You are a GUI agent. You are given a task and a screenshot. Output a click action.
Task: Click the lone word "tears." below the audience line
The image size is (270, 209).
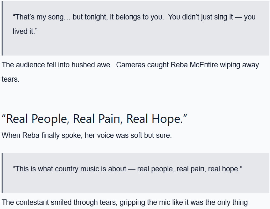11,79
